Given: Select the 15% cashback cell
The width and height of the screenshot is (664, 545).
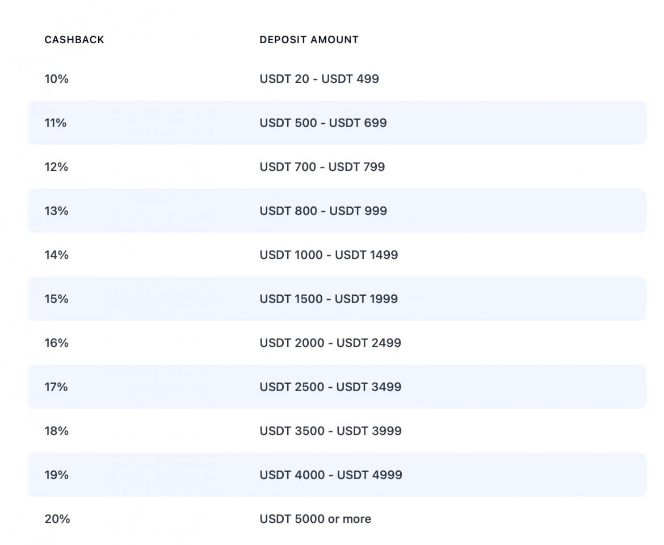Looking at the screenshot, I should (x=56, y=299).
